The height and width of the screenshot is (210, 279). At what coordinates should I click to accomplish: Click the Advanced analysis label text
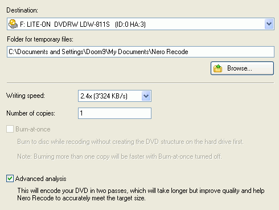click(x=41, y=179)
